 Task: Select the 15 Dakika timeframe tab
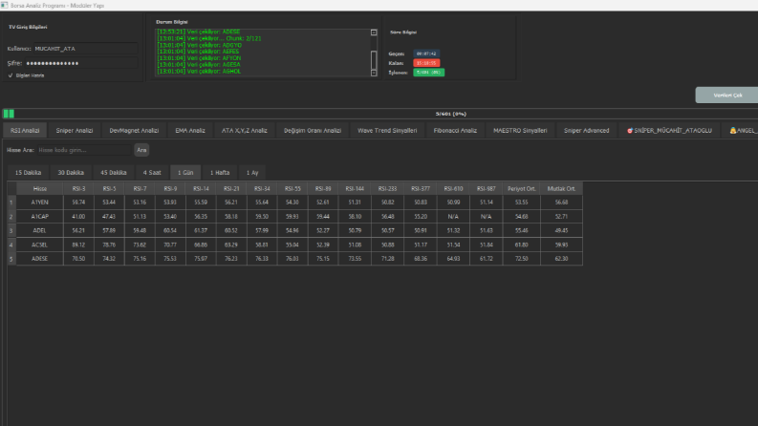tap(28, 173)
